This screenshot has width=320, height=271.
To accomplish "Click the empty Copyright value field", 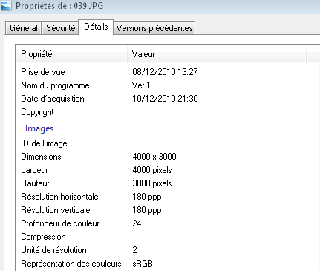I will [x=223, y=112].
